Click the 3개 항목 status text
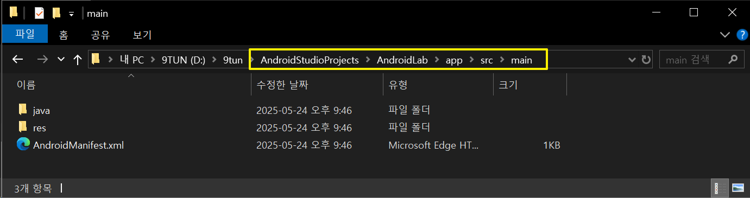The image size is (750, 198). point(33,188)
